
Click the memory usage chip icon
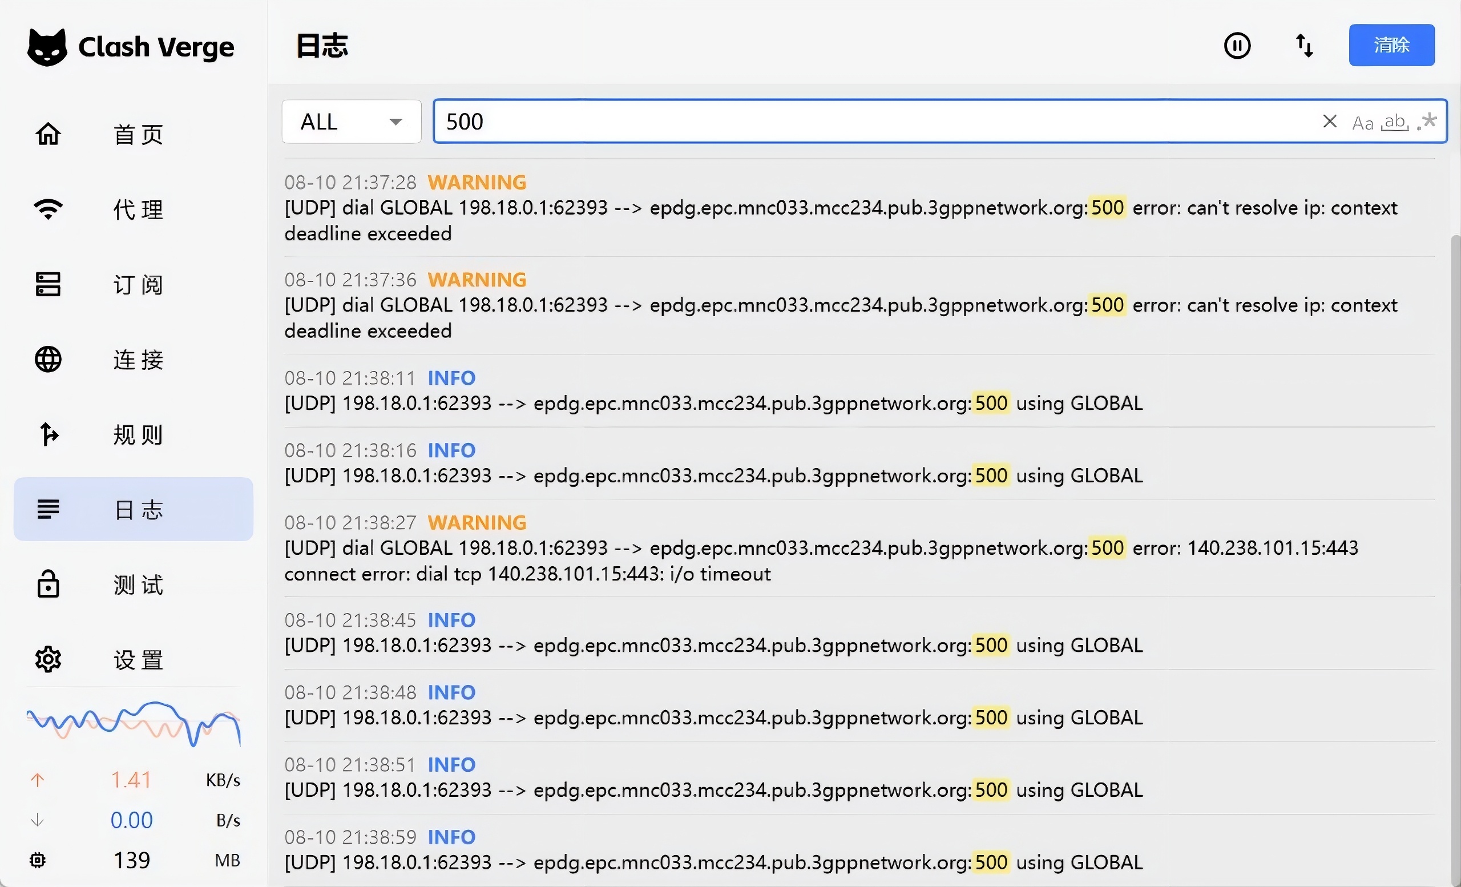click(37, 860)
